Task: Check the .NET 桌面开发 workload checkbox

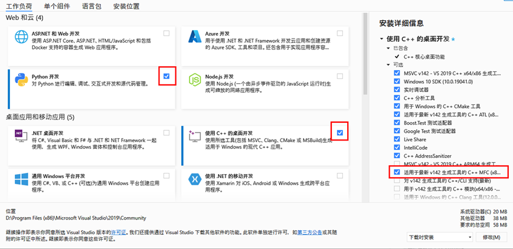Action: pyautogui.click(x=166, y=133)
